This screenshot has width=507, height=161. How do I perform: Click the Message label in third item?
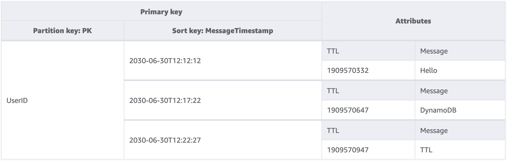coord(434,130)
